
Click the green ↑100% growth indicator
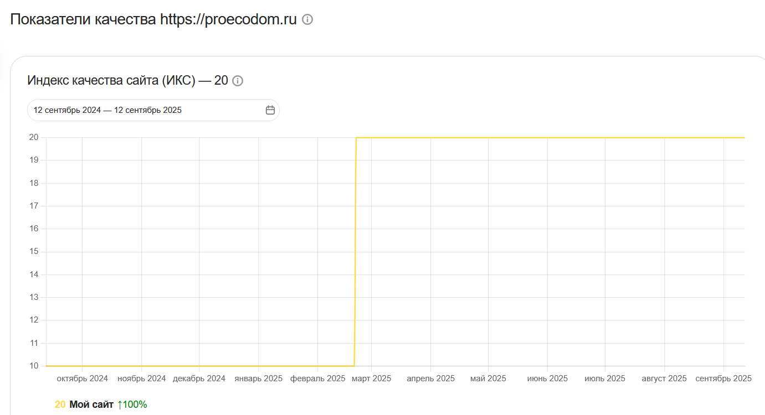click(132, 404)
